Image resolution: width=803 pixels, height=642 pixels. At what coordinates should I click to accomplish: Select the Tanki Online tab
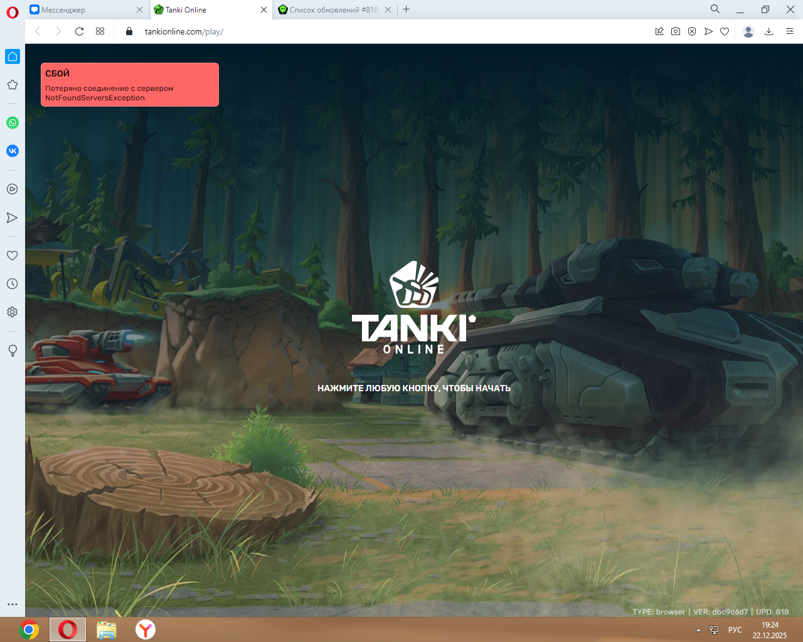click(211, 10)
